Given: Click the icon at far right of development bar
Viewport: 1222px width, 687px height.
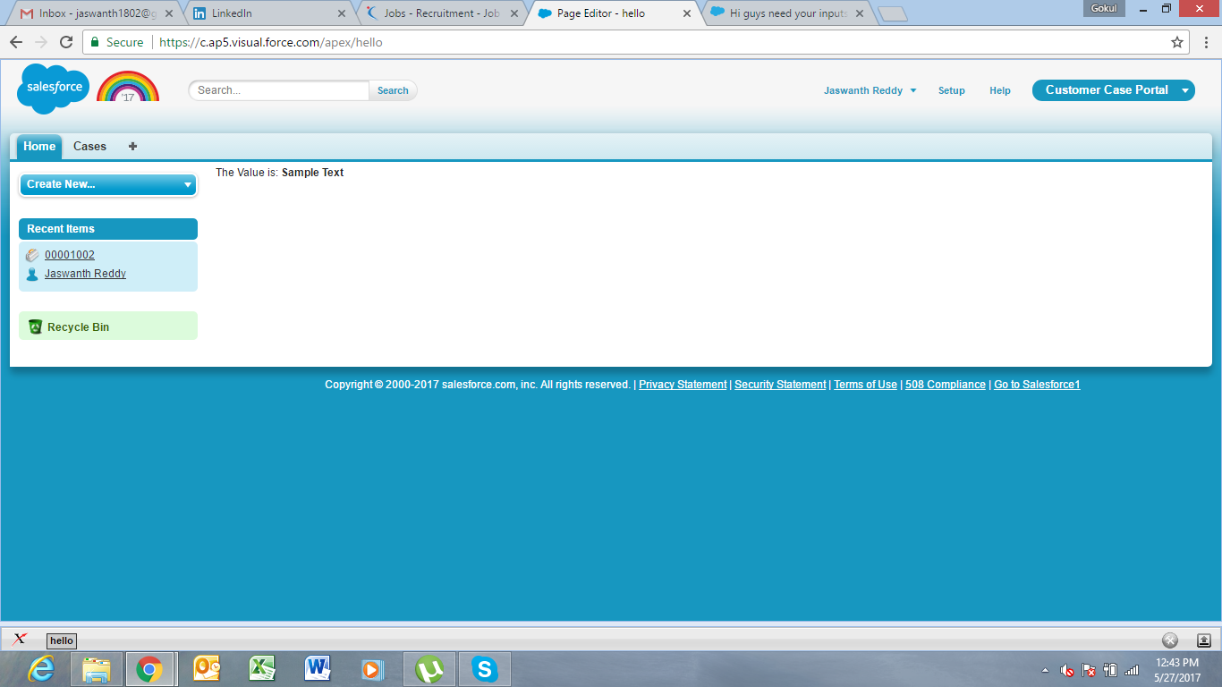Looking at the screenshot, I should (1203, 640).
